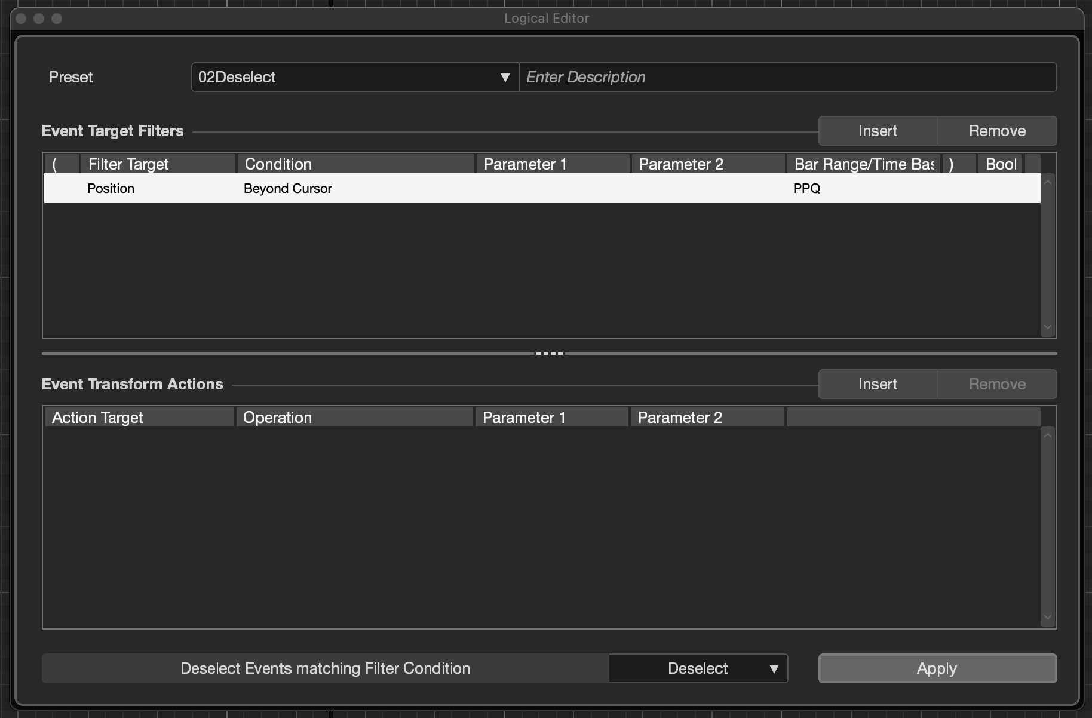1092x718 pixels.
Task: Click actions list Parameter 1 column header
Action: [552, 418]
